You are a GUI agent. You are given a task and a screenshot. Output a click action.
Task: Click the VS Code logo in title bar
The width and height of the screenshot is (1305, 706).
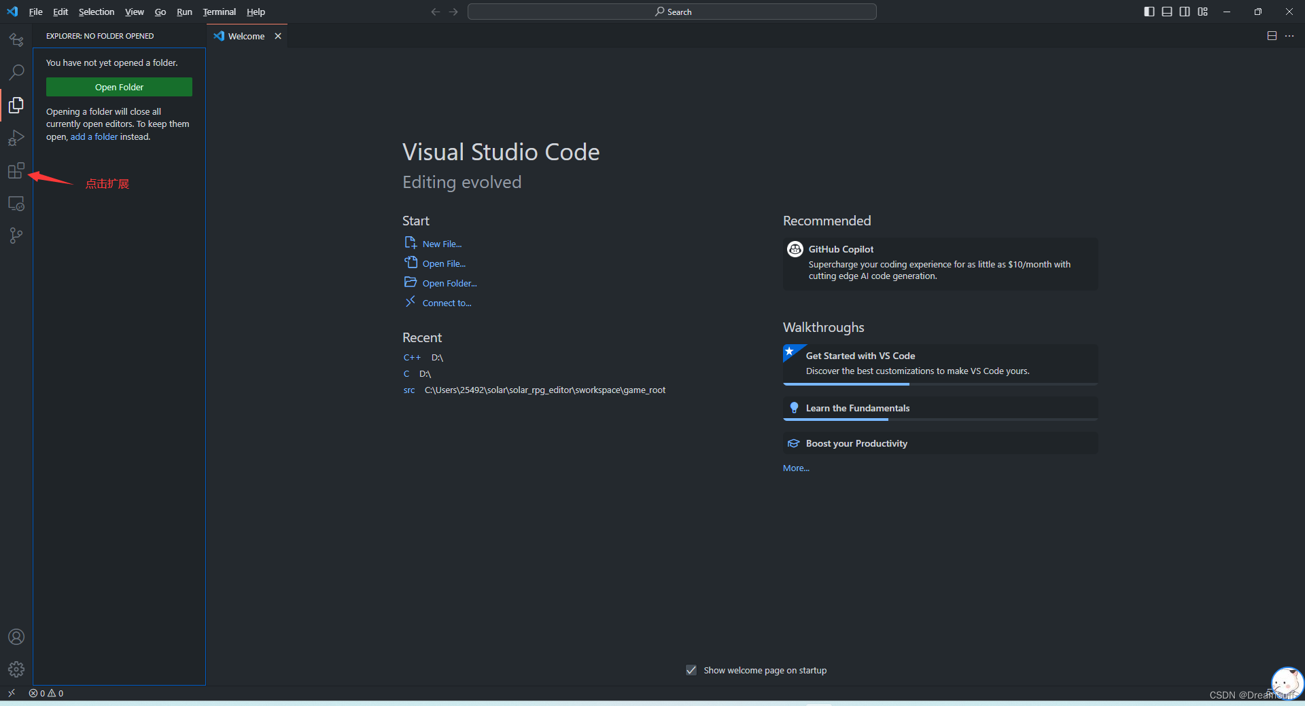pyautogui.click(x=12, y=12)
